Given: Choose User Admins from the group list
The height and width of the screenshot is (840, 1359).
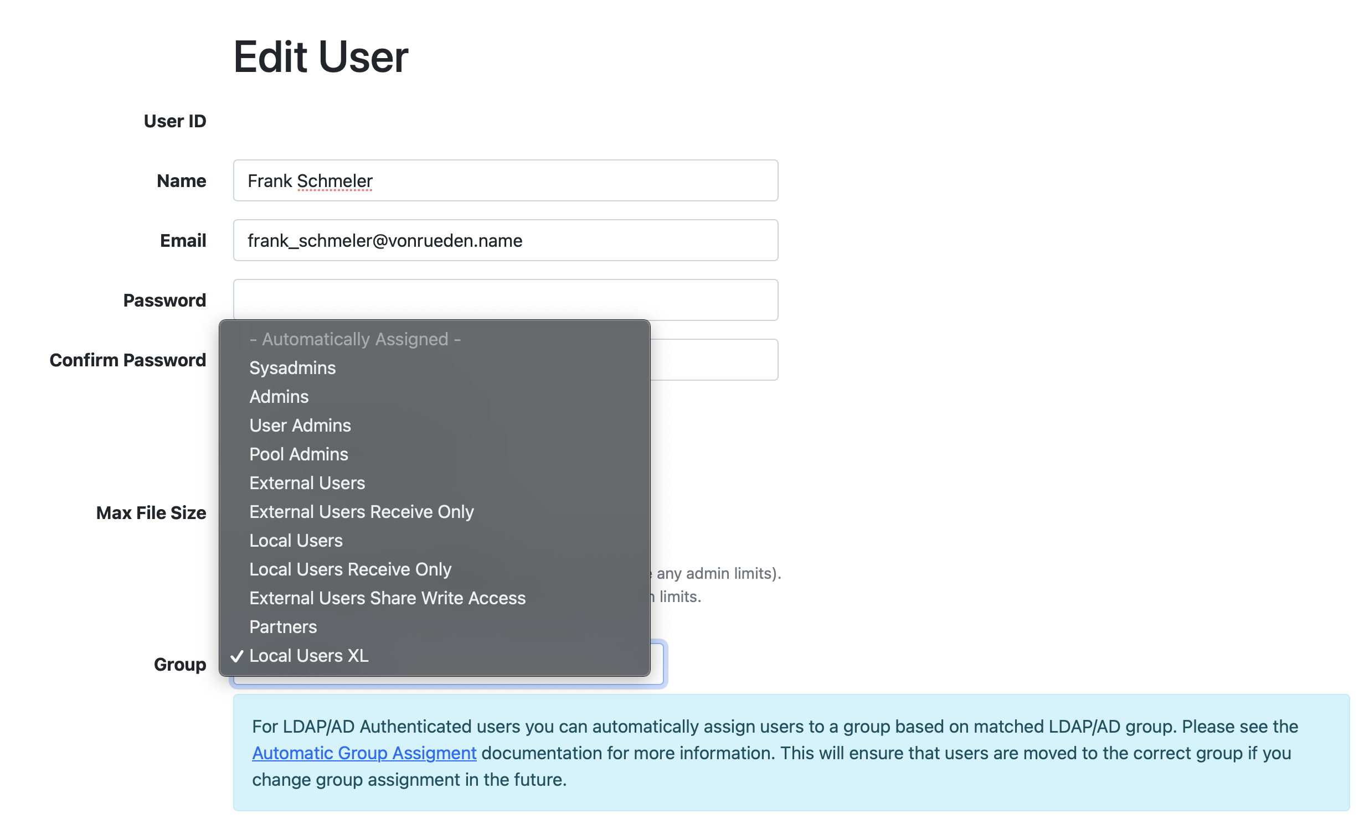Looking at the screenshot, I should click(x=300, y=425).
